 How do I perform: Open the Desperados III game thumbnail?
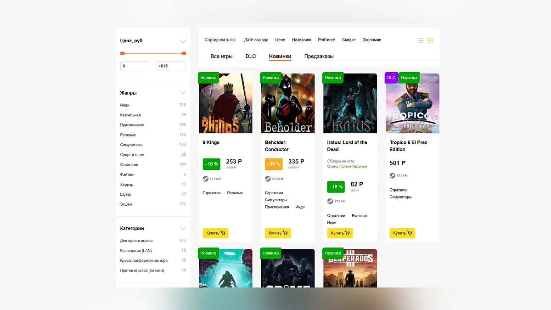click(350, 268)
